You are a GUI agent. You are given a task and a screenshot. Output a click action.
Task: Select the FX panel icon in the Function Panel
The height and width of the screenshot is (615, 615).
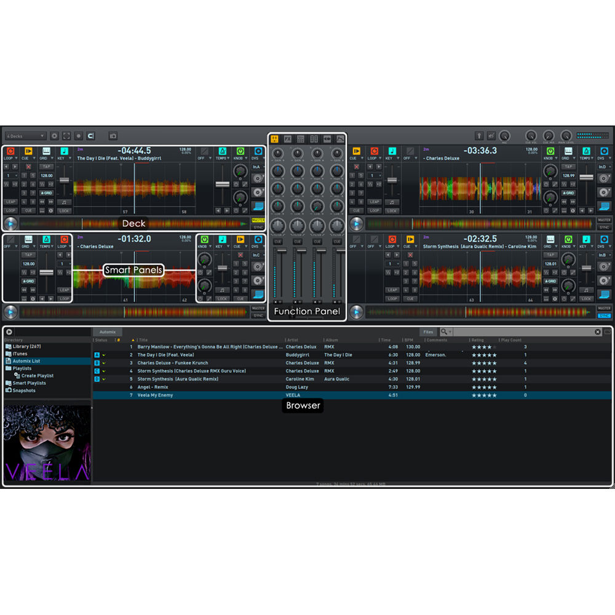tap(288, 138)
